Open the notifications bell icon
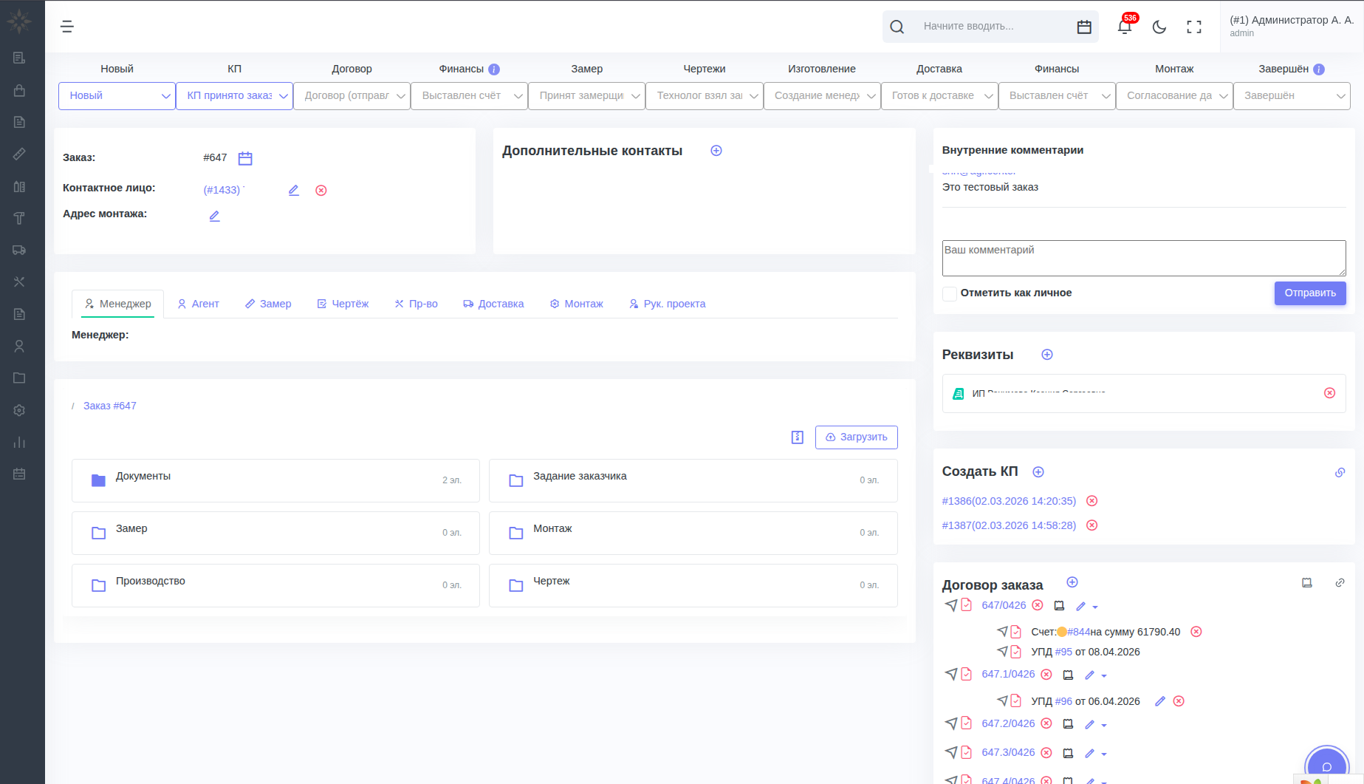1364x784 pixels. point(1124,27)
